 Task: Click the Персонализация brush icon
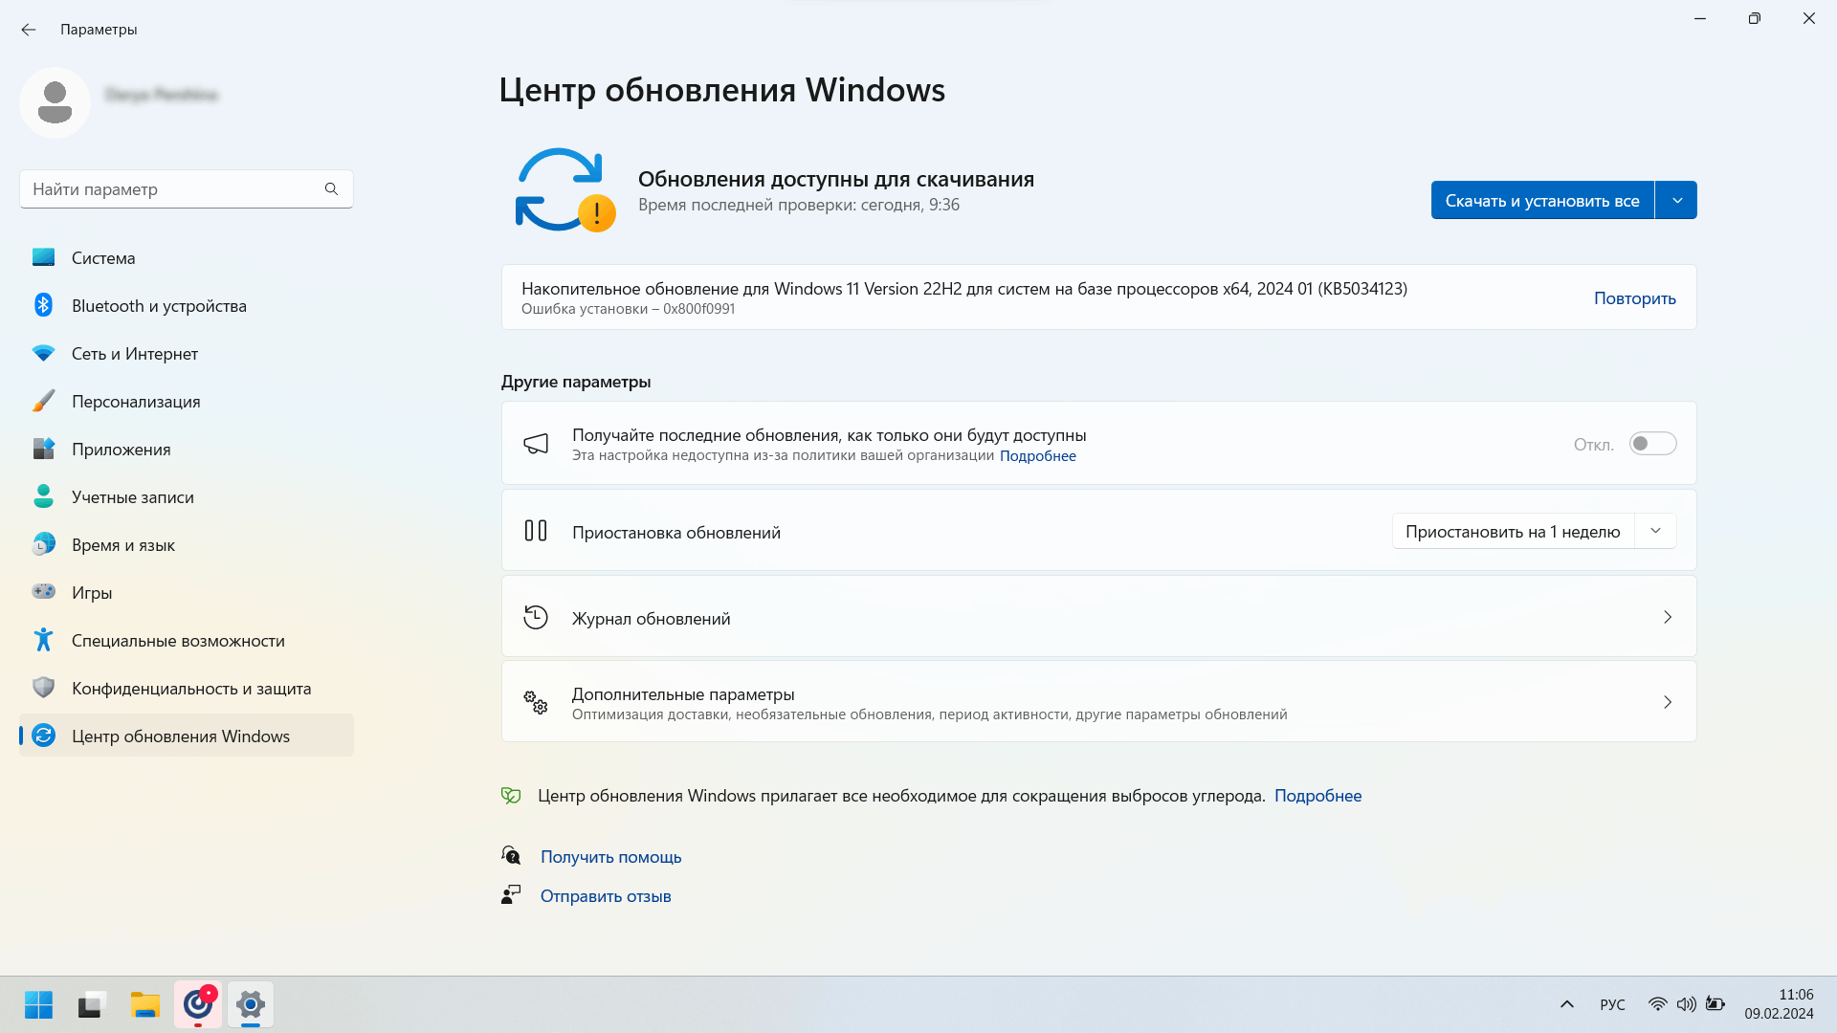coord(43,401)
